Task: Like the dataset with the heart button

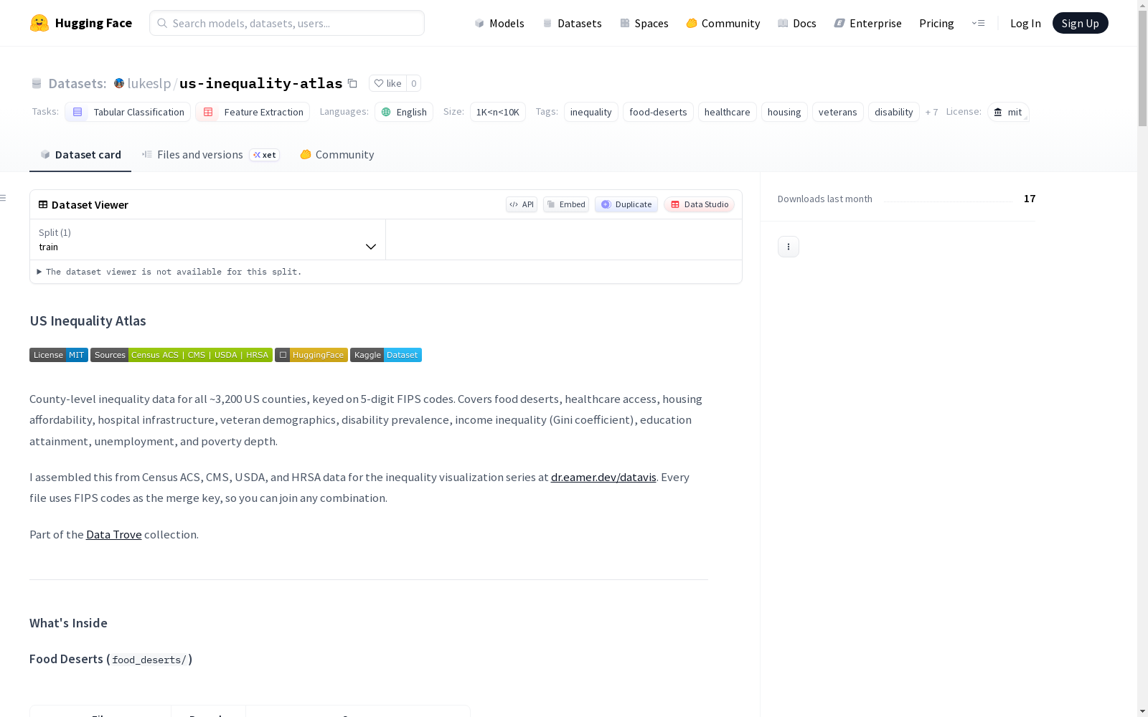Action: coord(387,83)
